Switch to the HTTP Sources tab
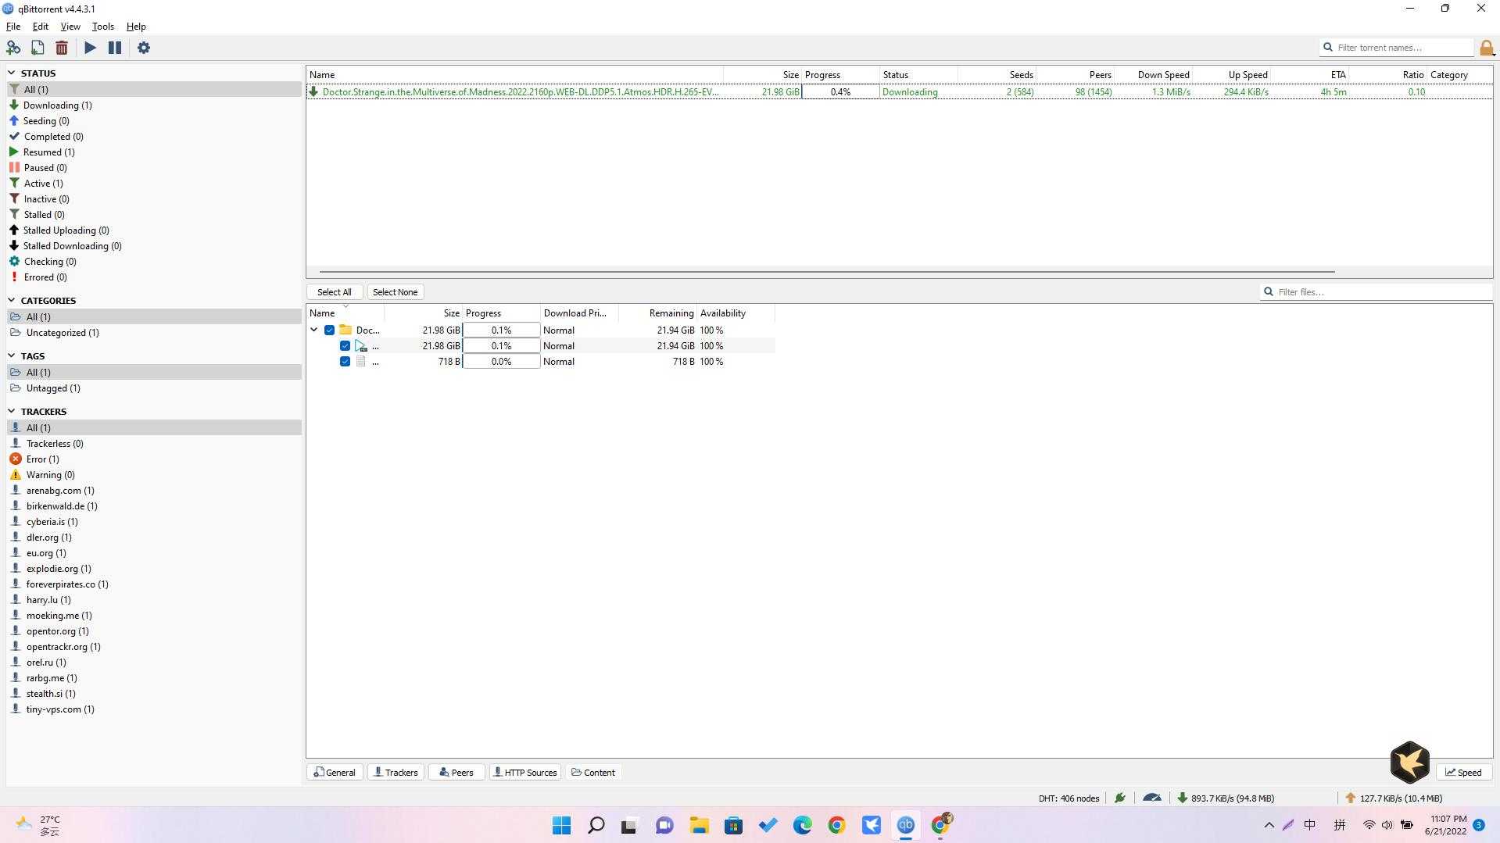This screenshot has width=1500, height=843. (x=525, y=772)
